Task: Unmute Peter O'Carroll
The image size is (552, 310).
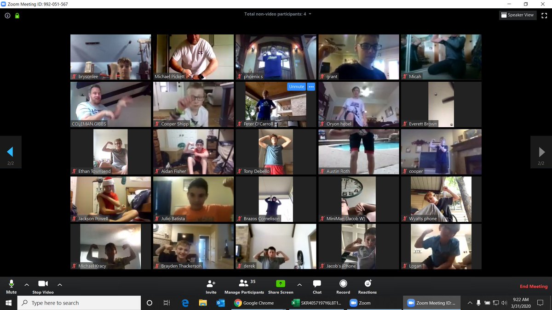Action: pyautogui.click(x=297, y=86)
